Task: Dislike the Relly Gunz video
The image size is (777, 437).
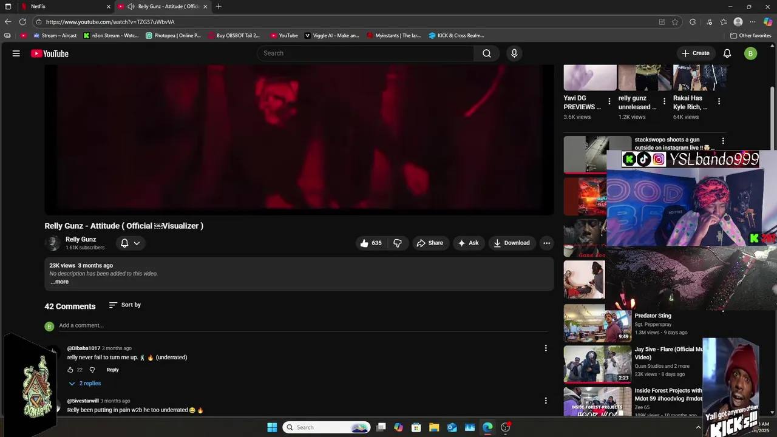Action: 398,243
